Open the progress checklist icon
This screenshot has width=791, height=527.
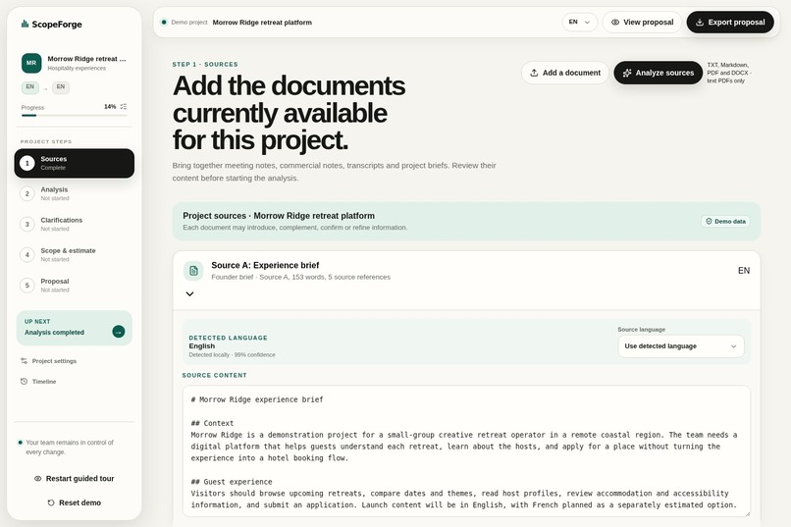(124, 106)
